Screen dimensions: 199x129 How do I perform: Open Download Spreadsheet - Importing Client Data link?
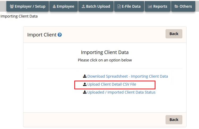pos(128,76)
